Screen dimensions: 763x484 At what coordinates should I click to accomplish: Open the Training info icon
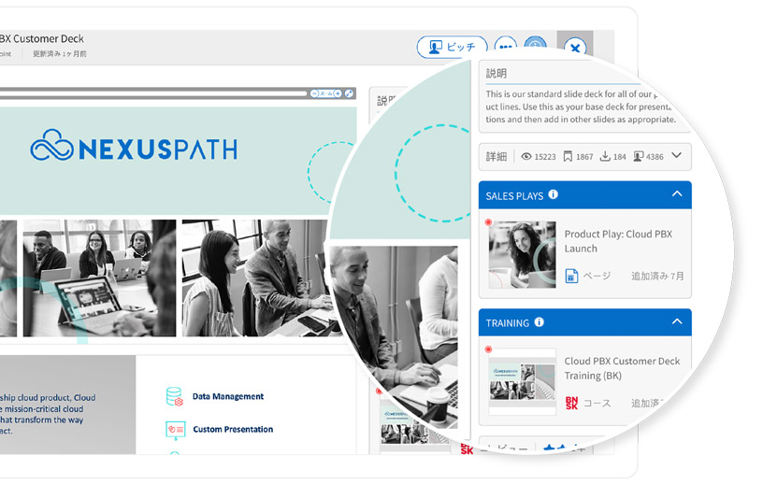point(540,322)
